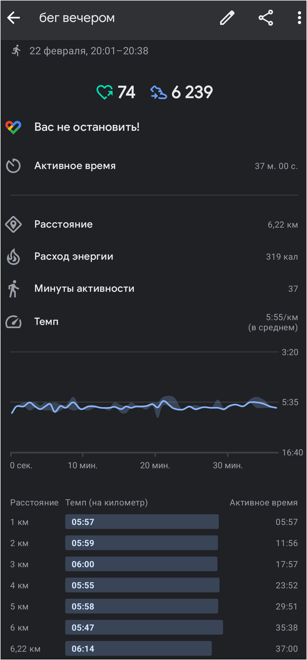
Task: Tap the share icon
Action: tap(266, 18)
